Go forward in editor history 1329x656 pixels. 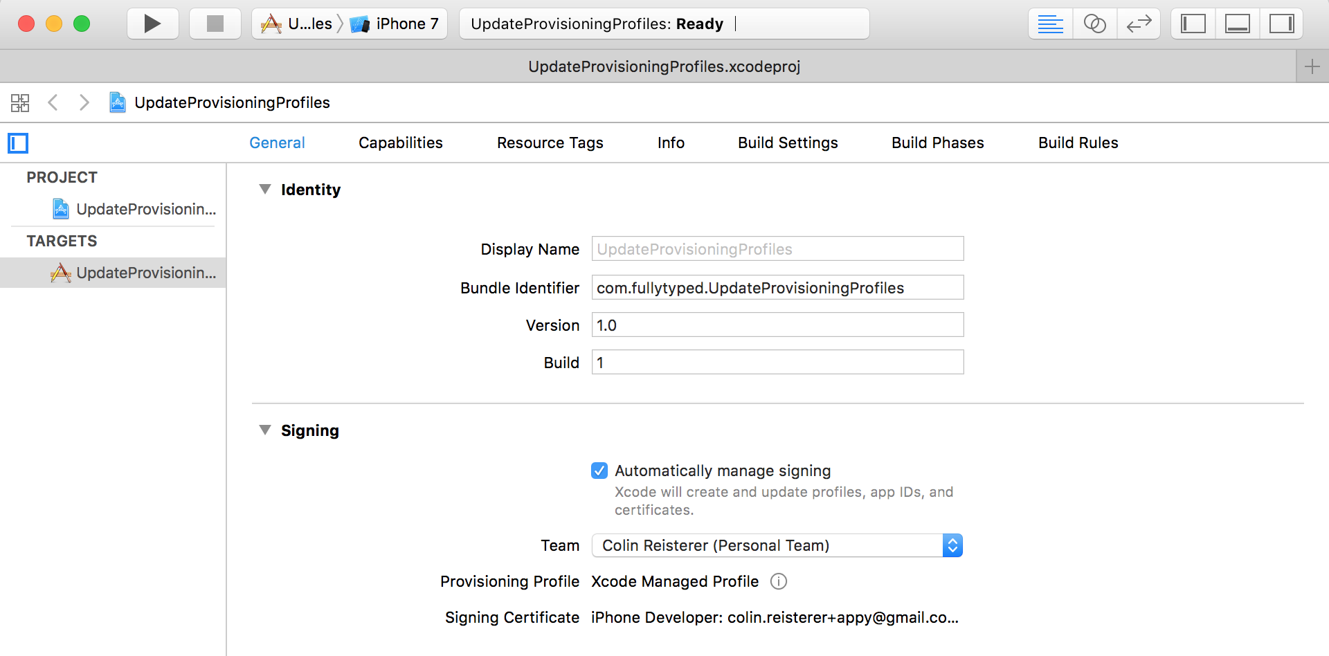pyautogui.click(x=84, y=102)
